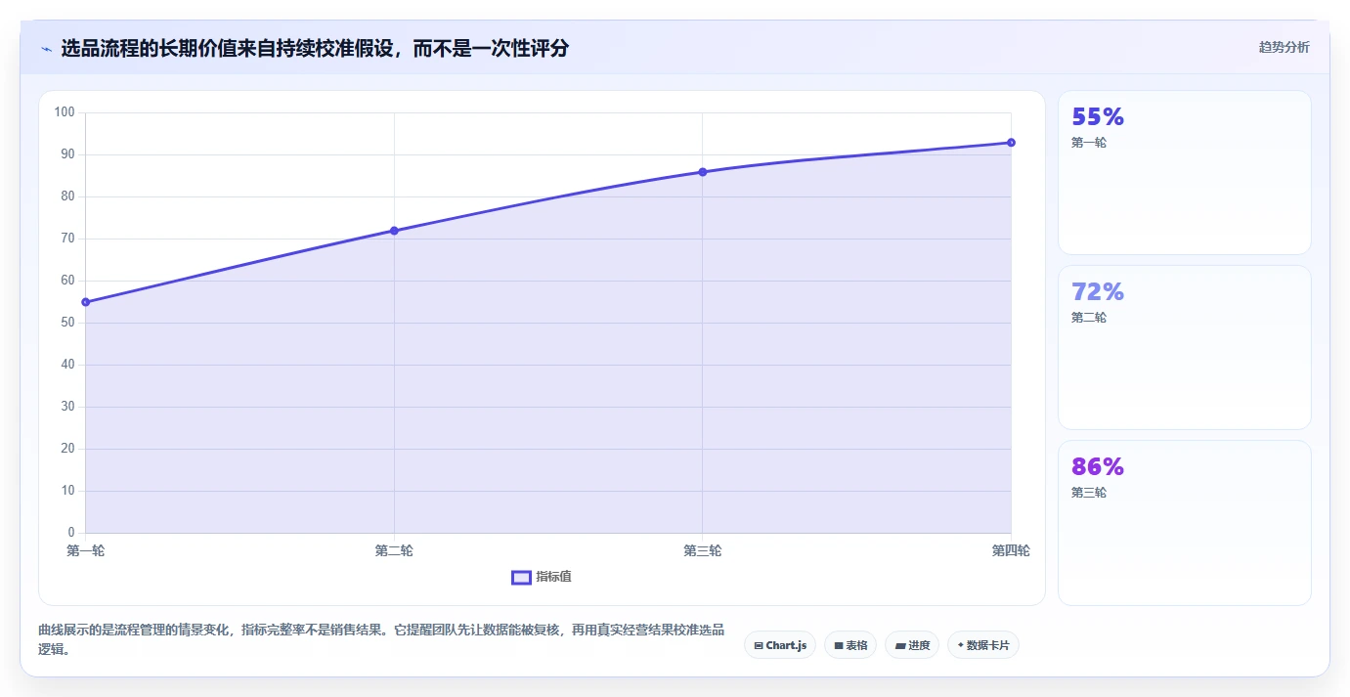Click the 指标值 legend color box
The height and width of the screenshot is (697, 1350).
521,577
